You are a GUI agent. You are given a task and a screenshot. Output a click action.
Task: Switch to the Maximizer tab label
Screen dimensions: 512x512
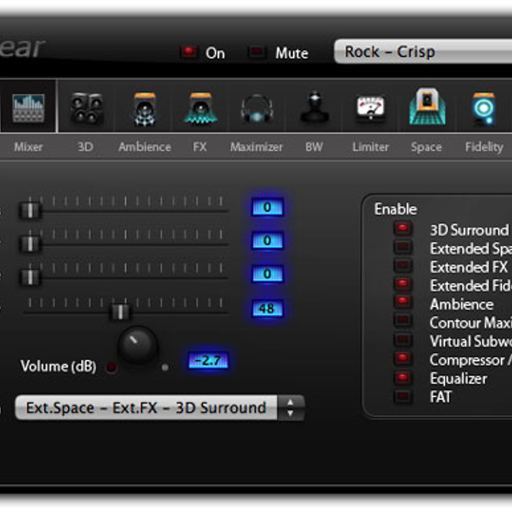pyautogui.click(x=256, y=147)
